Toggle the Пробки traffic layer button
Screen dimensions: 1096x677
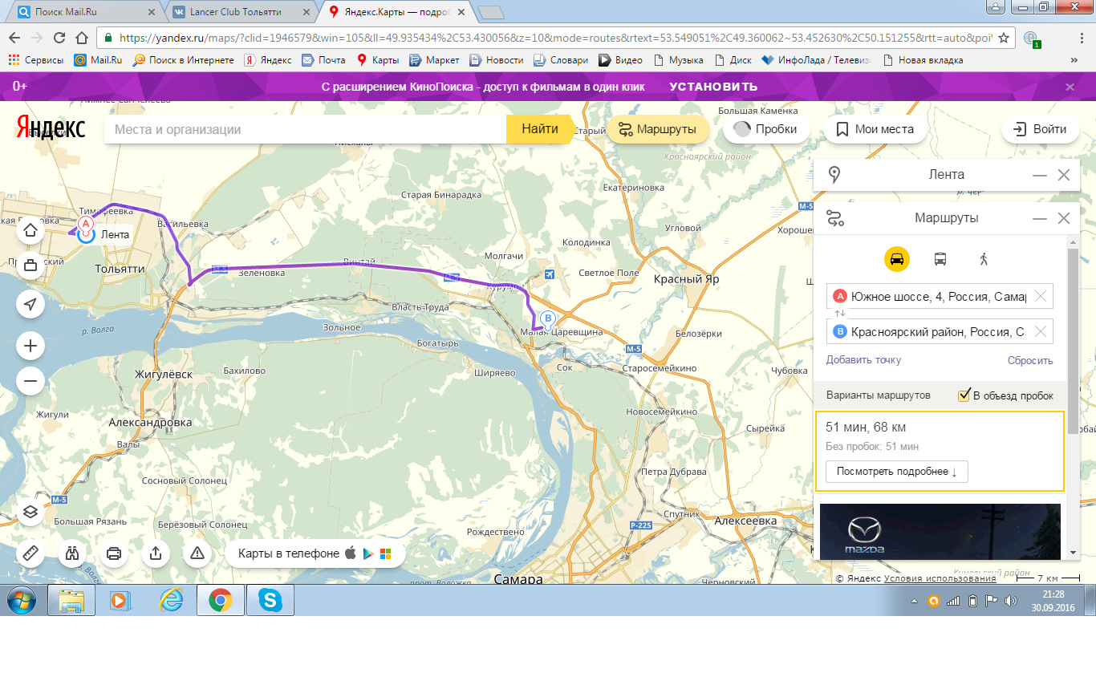click(x=766, y=129)
